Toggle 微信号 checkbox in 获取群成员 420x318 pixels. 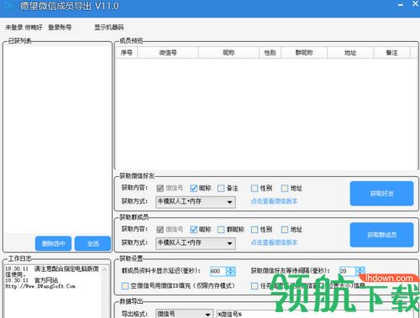pyautogui.click(x=160, y=230)
